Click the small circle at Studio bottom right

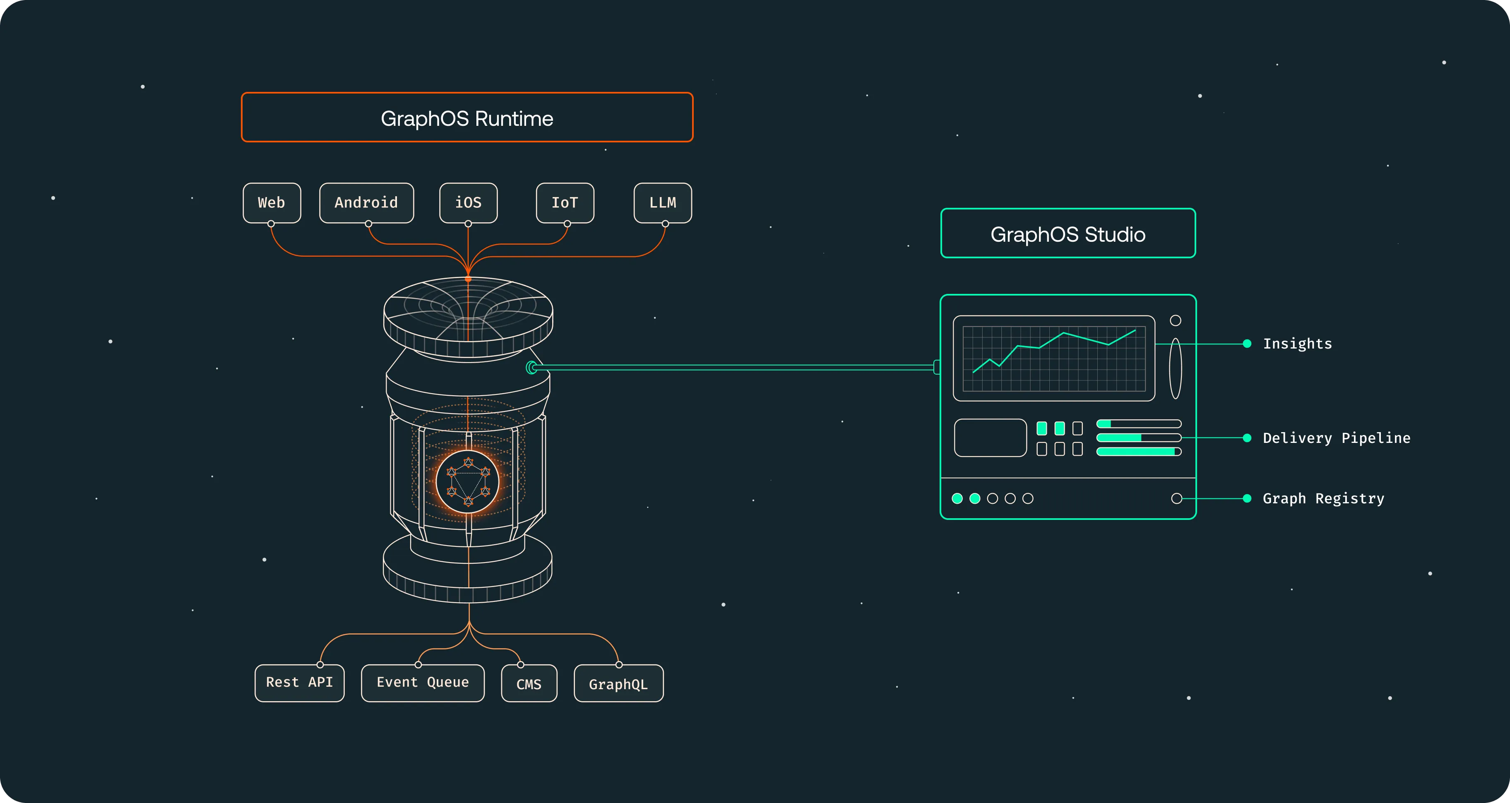(1176, 499)
